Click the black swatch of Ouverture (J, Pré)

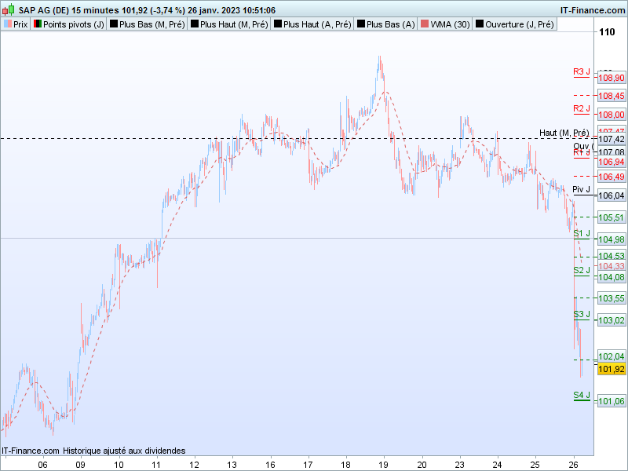(480, 24)
